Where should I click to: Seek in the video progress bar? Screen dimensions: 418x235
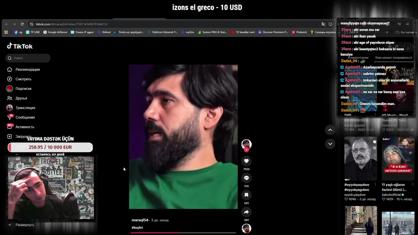[183, 233]
